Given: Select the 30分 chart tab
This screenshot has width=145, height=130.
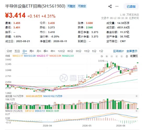Looking at the screenshot, I should click(x=79, y=51).
